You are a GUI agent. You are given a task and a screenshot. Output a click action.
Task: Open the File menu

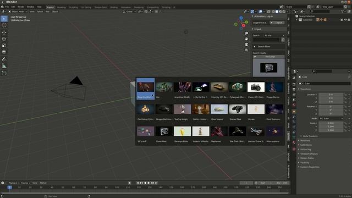coord(7,7)
